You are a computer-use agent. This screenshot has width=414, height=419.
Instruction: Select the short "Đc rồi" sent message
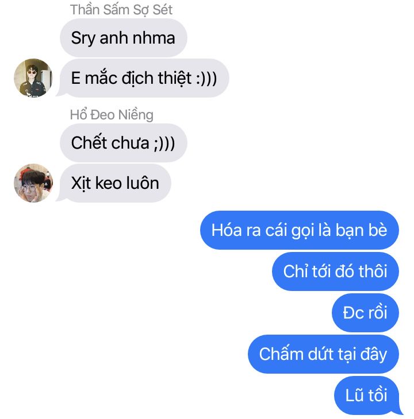[365, 313]
